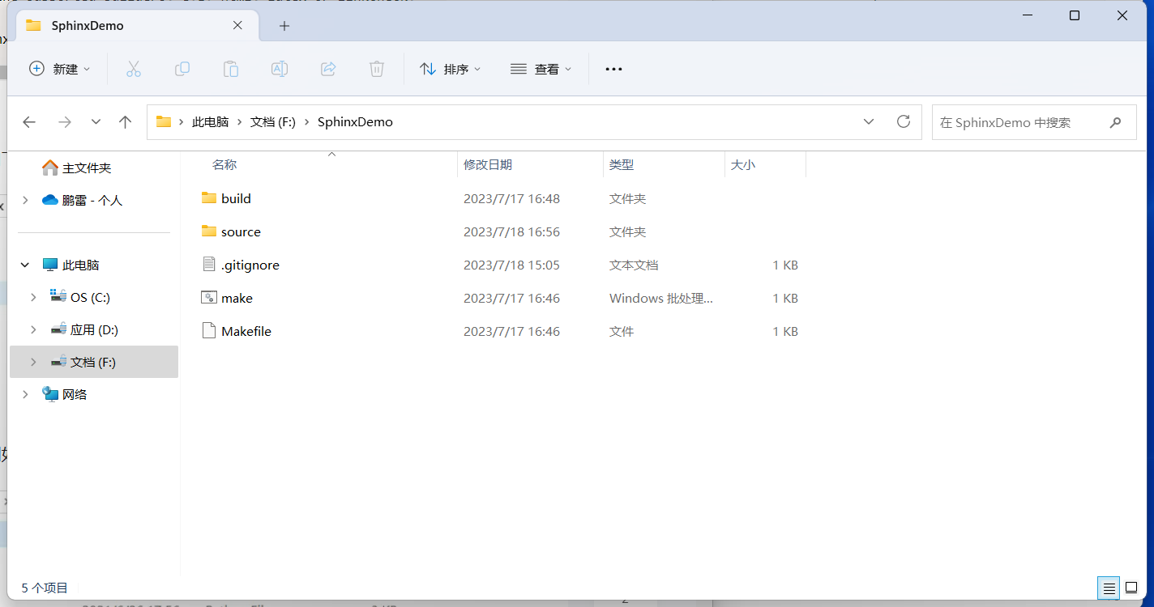Expand the OneDrive 鹏雷 - 个人 node
Image resolution: width=1154 pixels, height=607 pixels.
point(25,200)
